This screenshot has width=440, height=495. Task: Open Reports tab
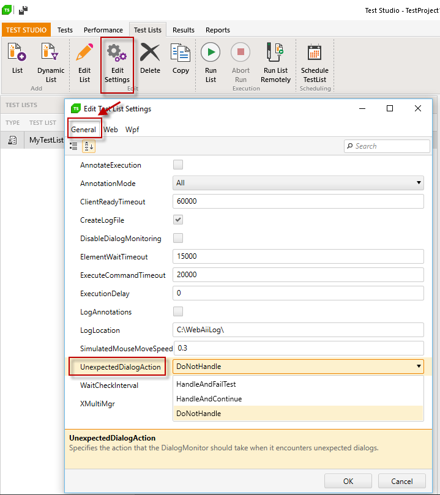(218, 30)
